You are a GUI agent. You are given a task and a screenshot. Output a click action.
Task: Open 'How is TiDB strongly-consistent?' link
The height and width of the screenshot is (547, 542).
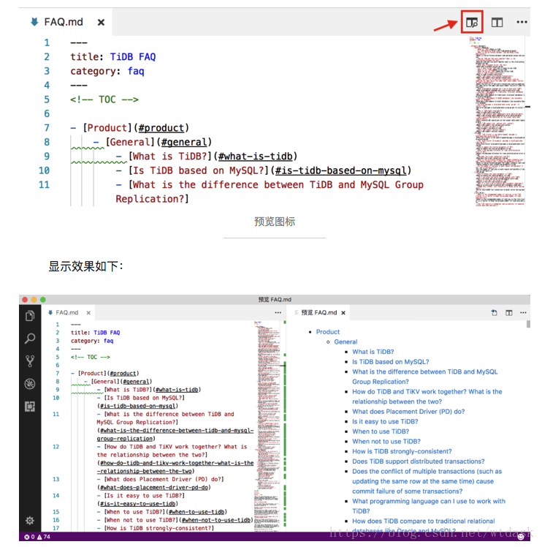[402, 451]
